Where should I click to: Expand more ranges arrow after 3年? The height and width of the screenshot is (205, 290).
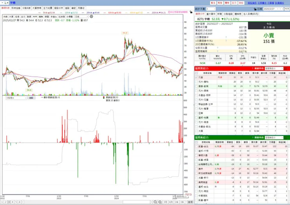tap(186, 202)
